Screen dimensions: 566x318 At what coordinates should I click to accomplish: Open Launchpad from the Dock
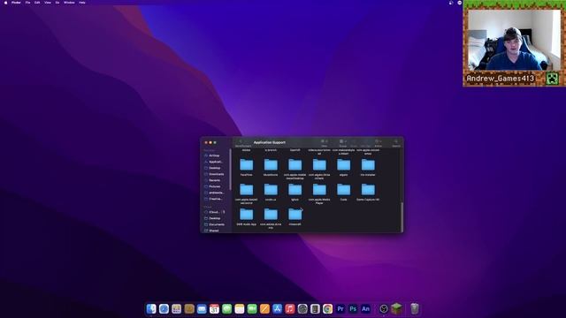pos(177,308)
